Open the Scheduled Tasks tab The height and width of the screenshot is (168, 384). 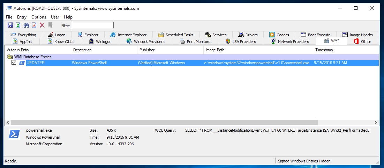click(x=176, y=35)
